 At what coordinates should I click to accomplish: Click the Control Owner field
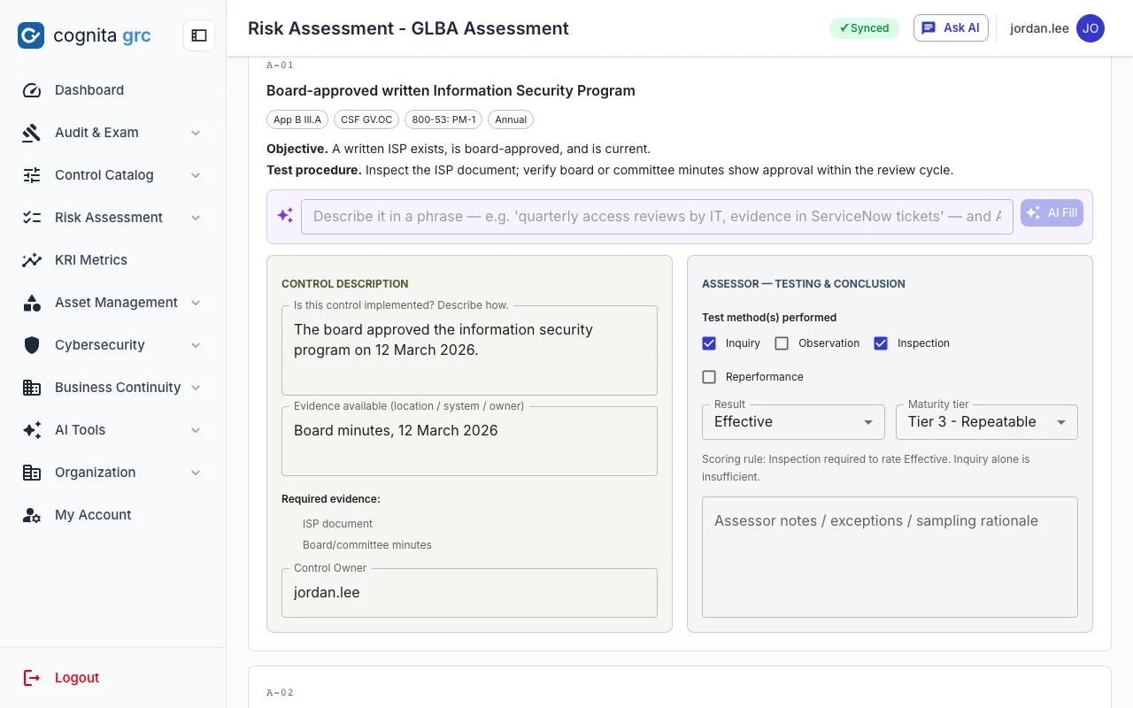(x=469, y=593)
